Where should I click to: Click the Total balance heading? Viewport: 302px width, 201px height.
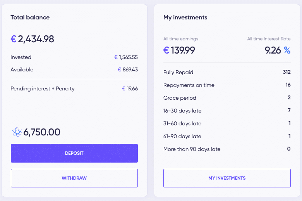tap(30, 17)
